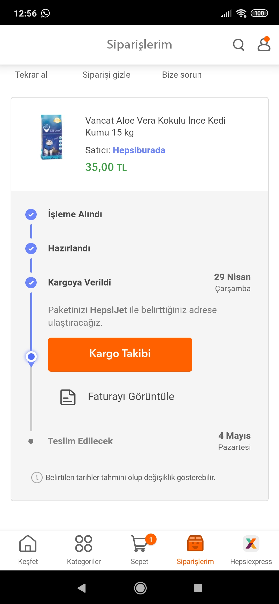Open search with the magnifier icon
The width and height of the screenshot is (279, 604).
point(238,45)
